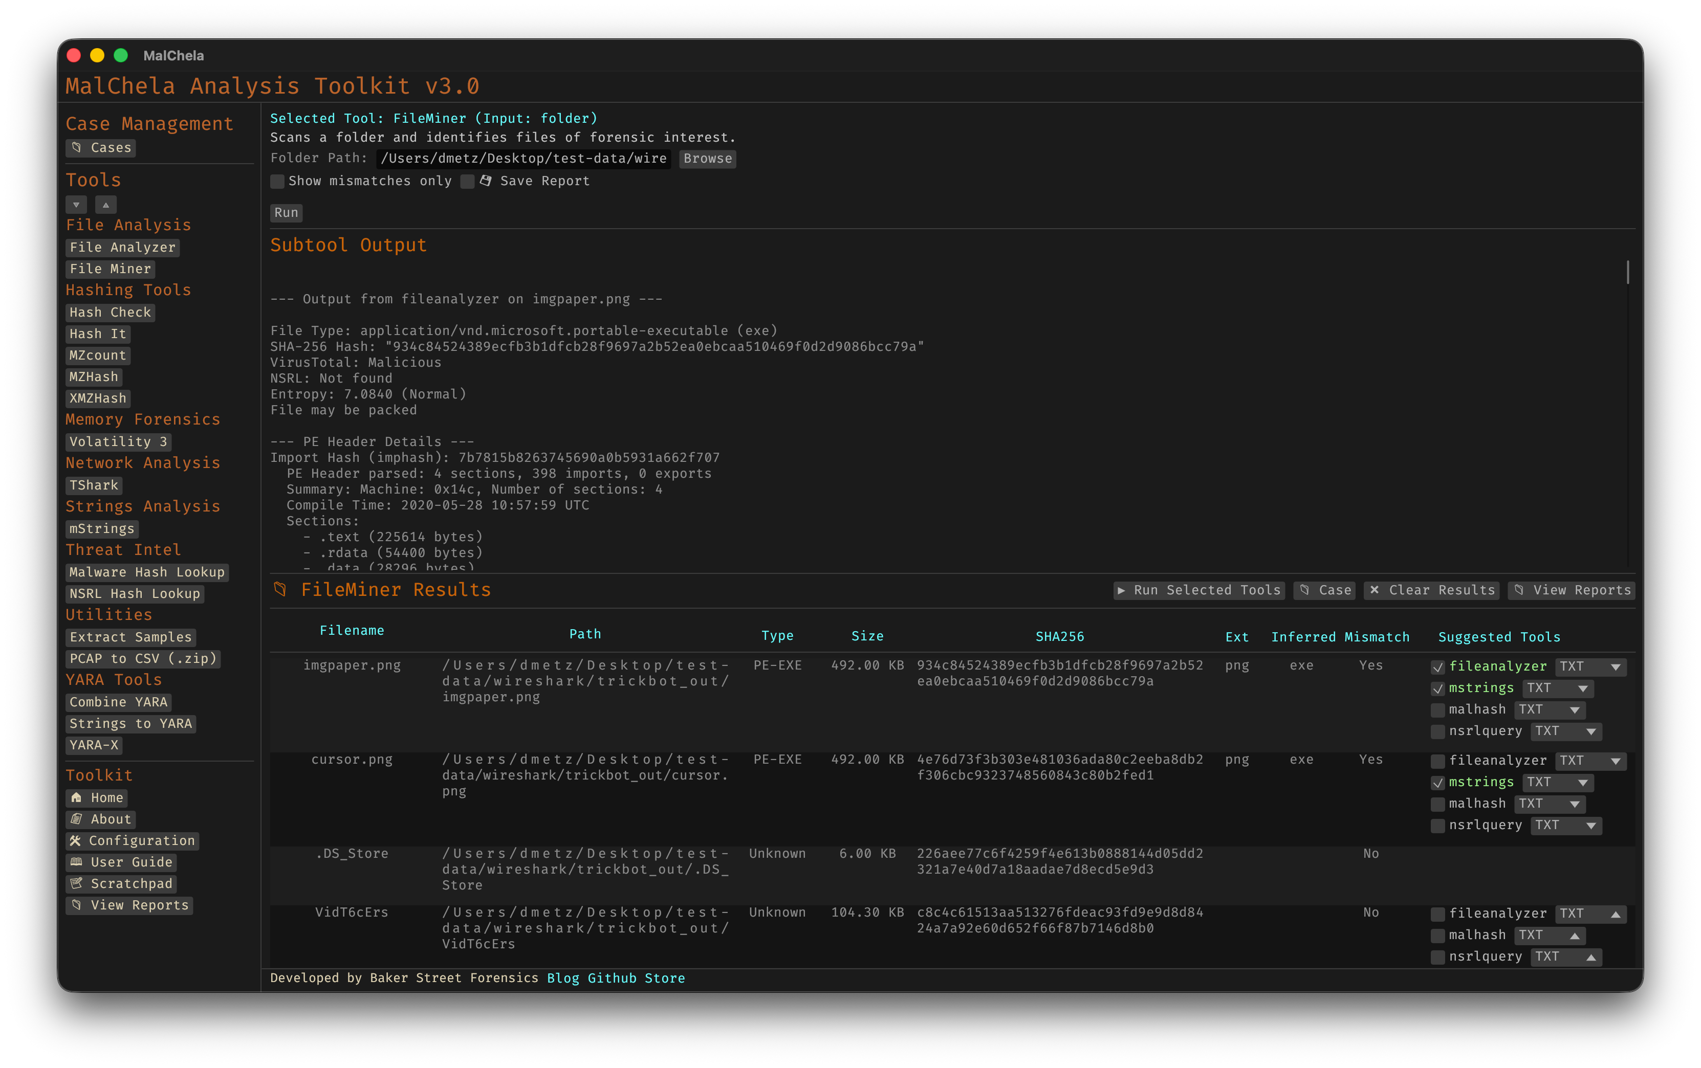Select Strings to YARA tool
The height and width of the screenshot is (1068, 1701).
[x=130, y=724]
